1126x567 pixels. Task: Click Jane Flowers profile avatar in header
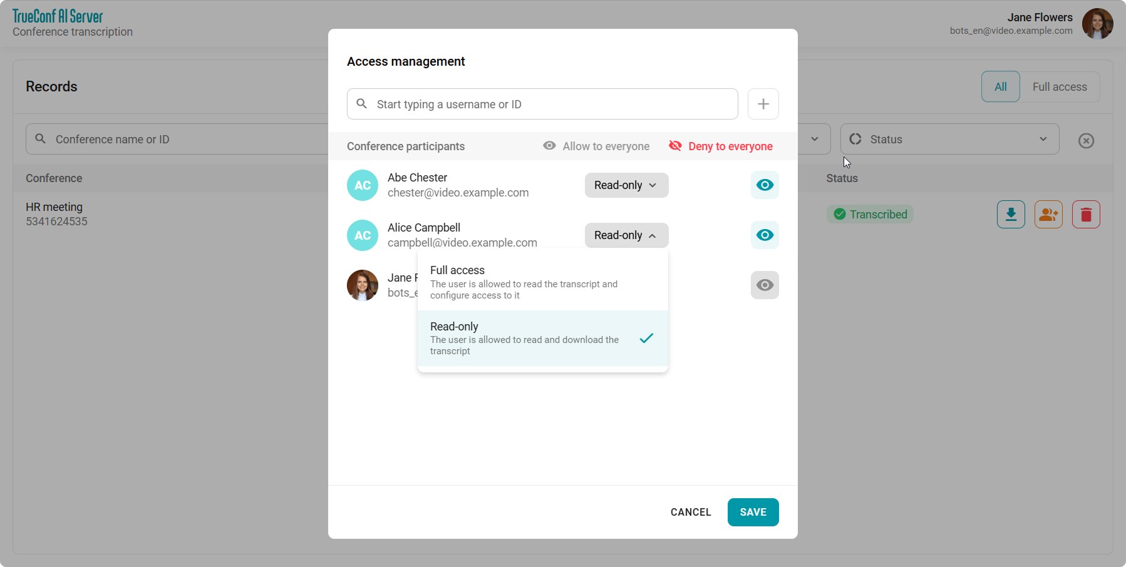(1097, 24)
